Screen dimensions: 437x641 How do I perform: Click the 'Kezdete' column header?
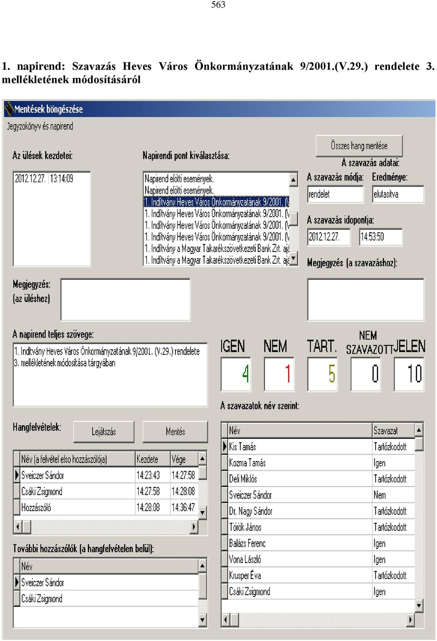[152, 459]
